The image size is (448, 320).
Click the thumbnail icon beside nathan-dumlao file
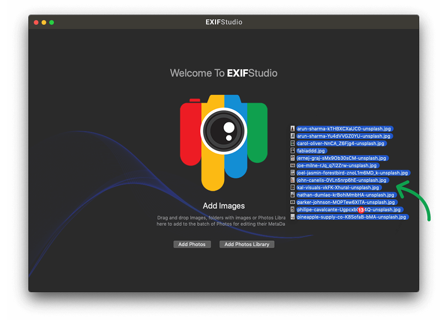[x=292, y=195]
